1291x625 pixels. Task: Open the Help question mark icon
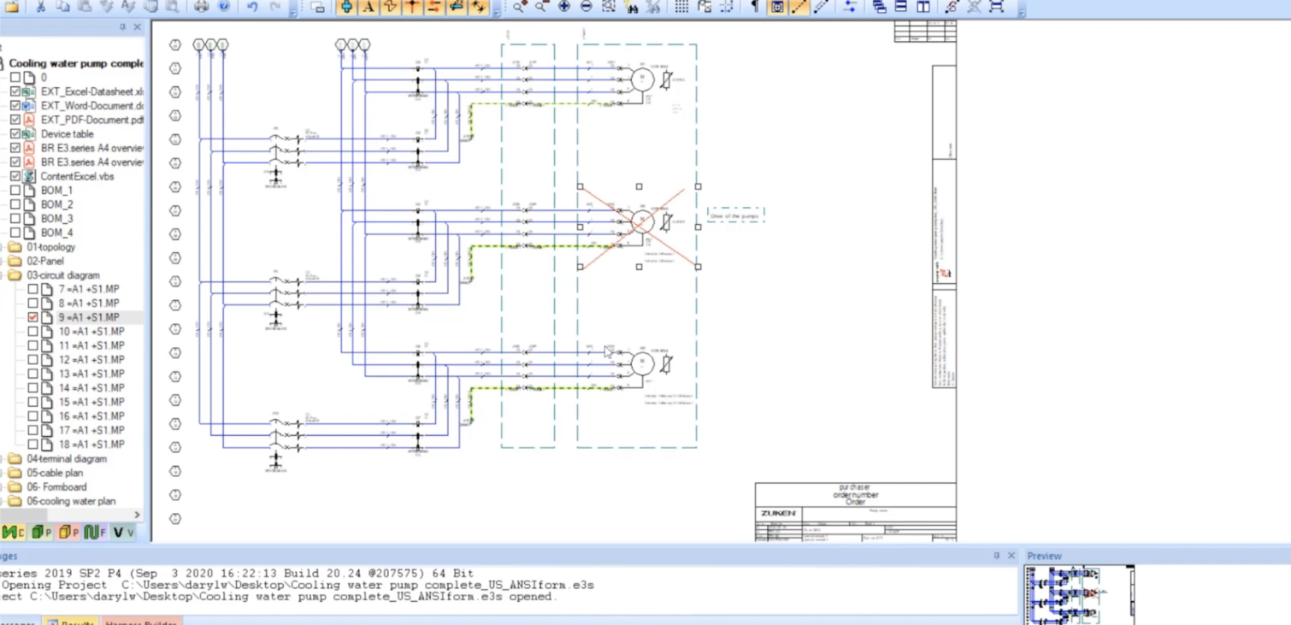pyautogui.click(x=224, y=7)
